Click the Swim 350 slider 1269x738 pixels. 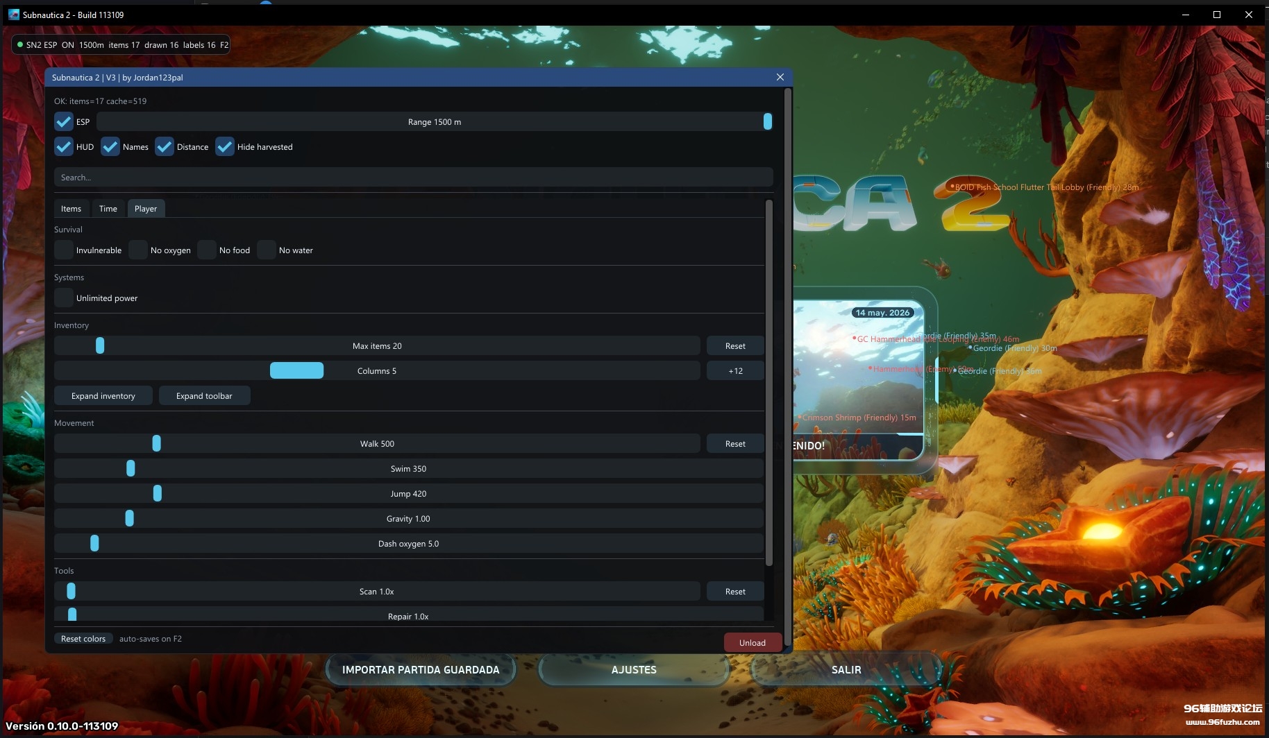pos(409,469)
